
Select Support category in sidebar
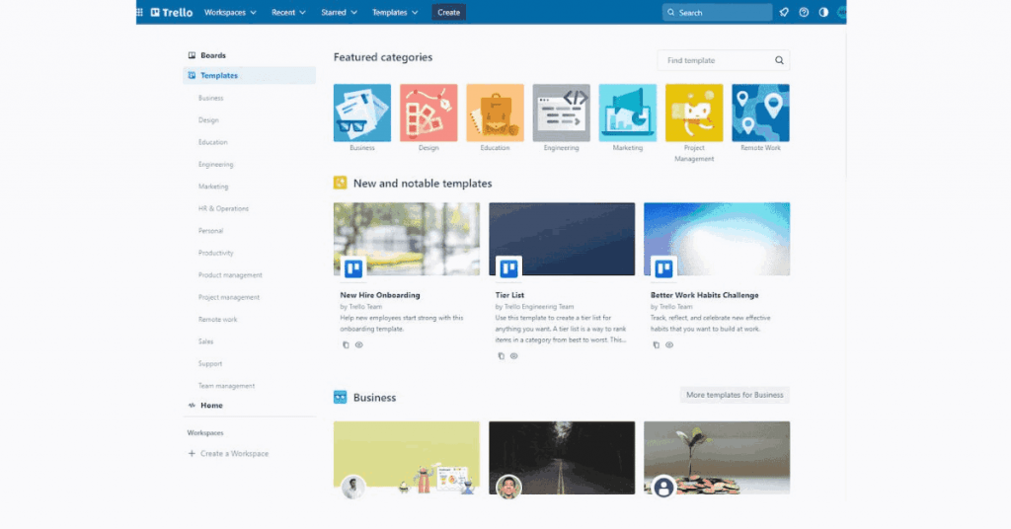point(210,364)
